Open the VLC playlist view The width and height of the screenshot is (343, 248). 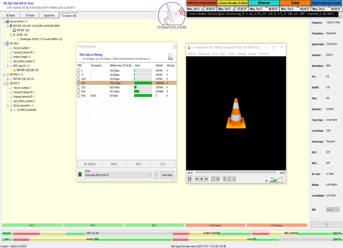[224, 179]
